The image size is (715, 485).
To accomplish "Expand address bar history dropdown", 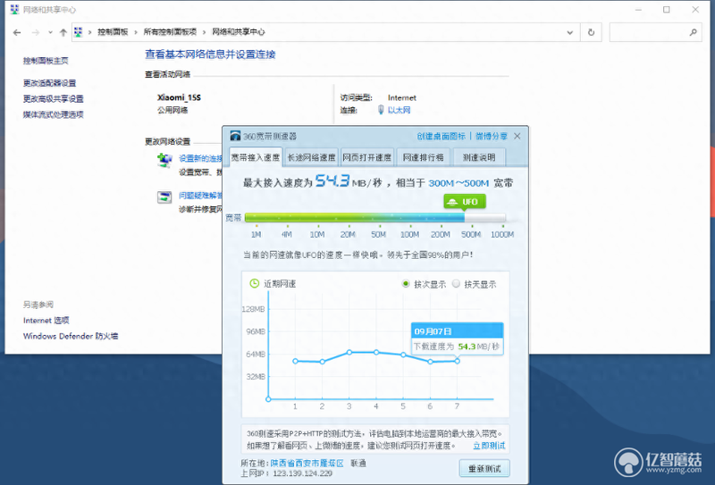I will click(x=570, y=32).
